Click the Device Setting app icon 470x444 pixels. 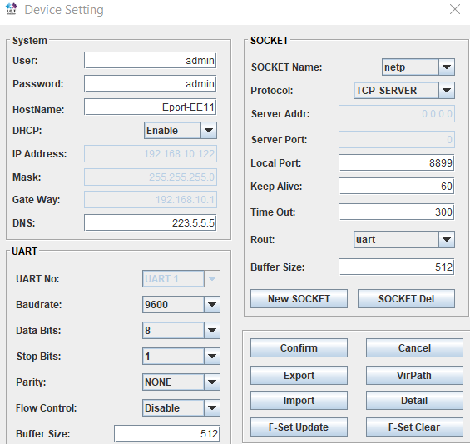12,9
